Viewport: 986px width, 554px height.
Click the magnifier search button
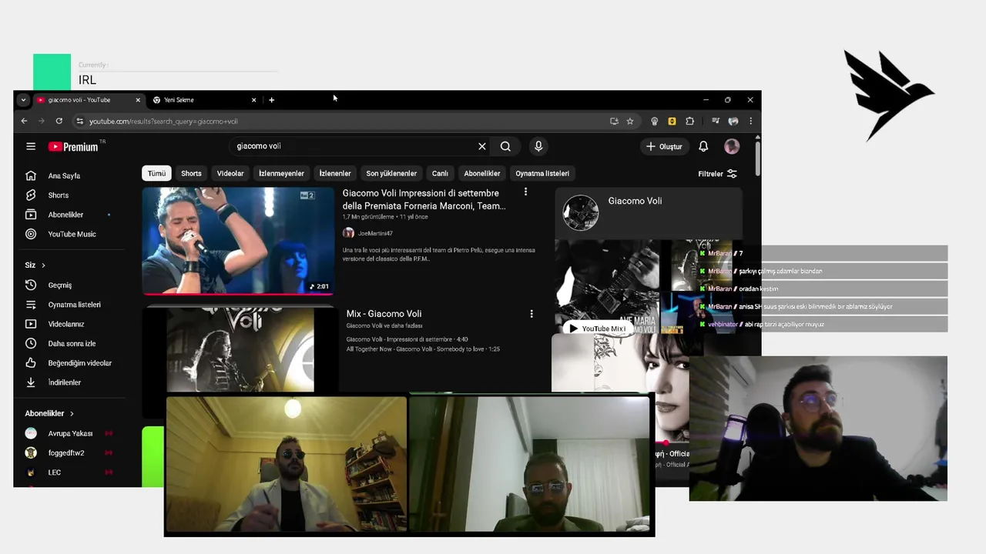pos(505,146)
